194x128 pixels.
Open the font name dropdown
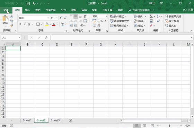coord(48,18)
